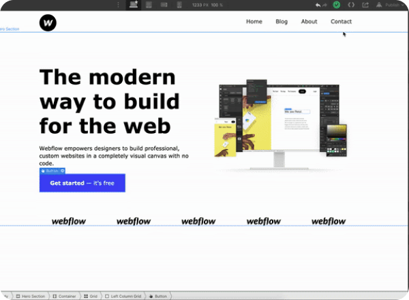Select Left Column Grid in breadcrumb
409x300 pixels.
(x=123, y=296)
